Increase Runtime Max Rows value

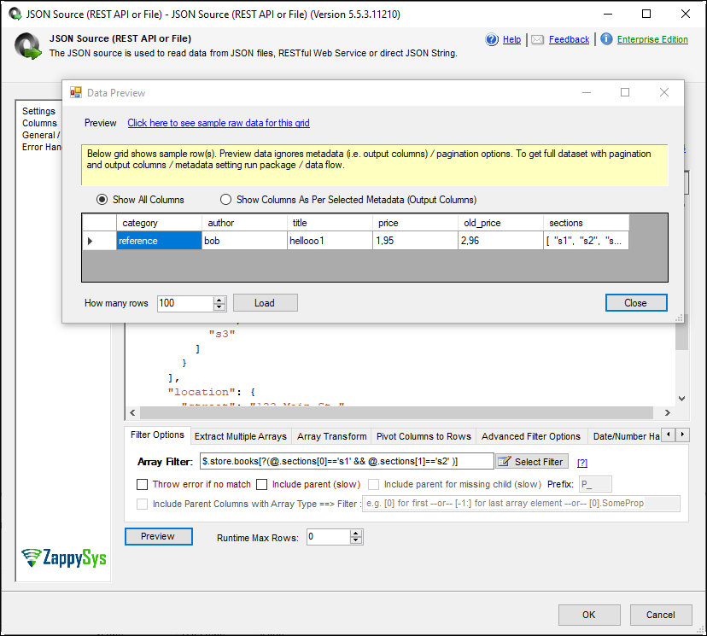[x=356, y=534]
